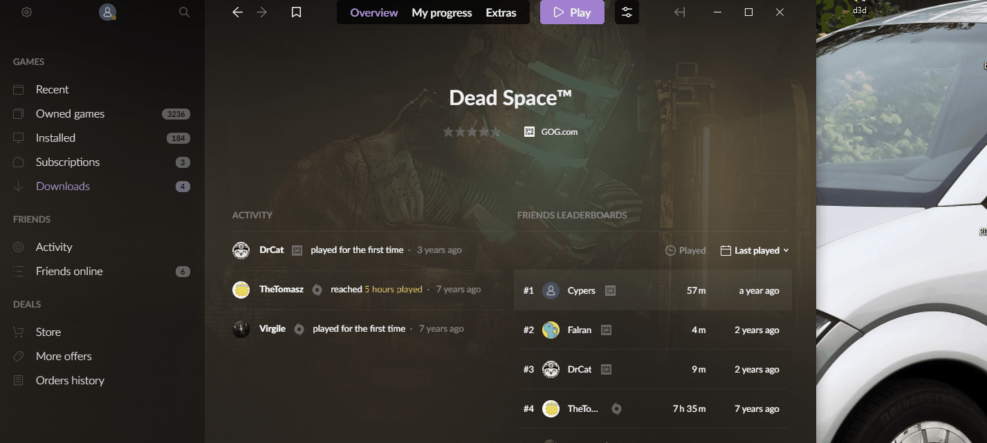Click DrCat's avatar in Activity
987x443 pixels.
pyautogui.click(x=241, y=250)
